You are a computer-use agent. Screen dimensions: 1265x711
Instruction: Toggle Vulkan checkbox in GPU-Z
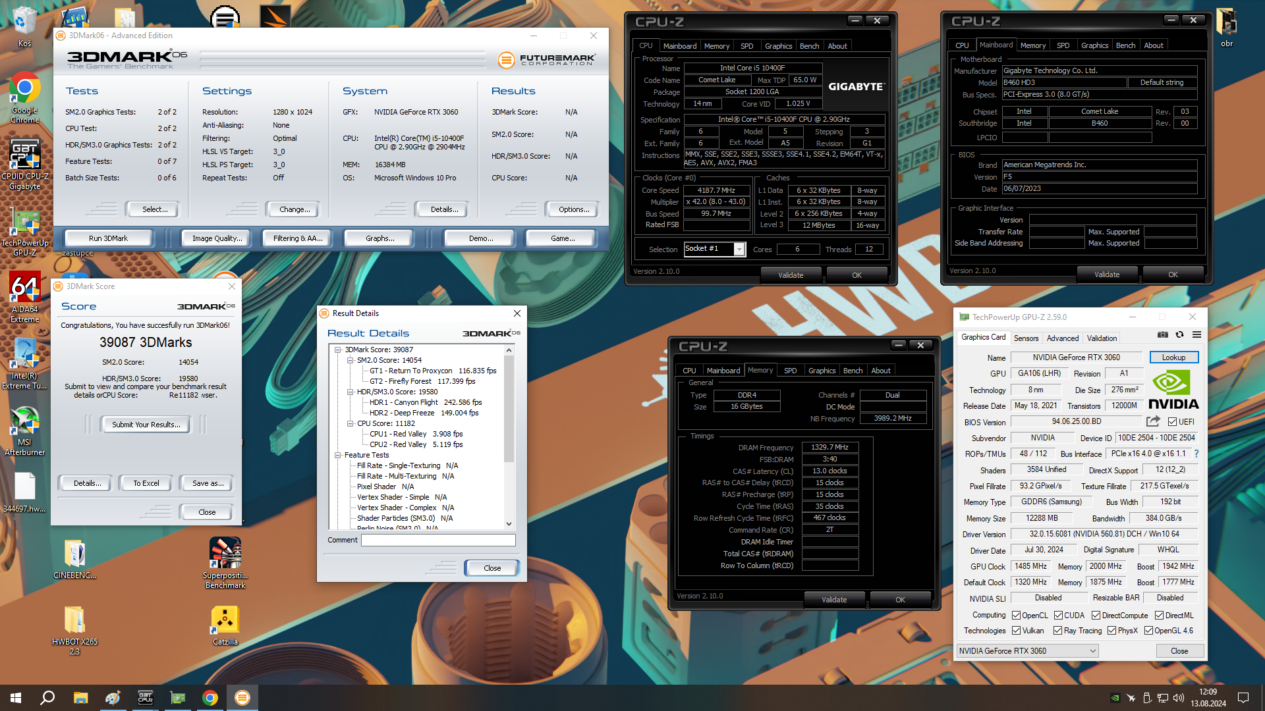[x=1017, y=631]
